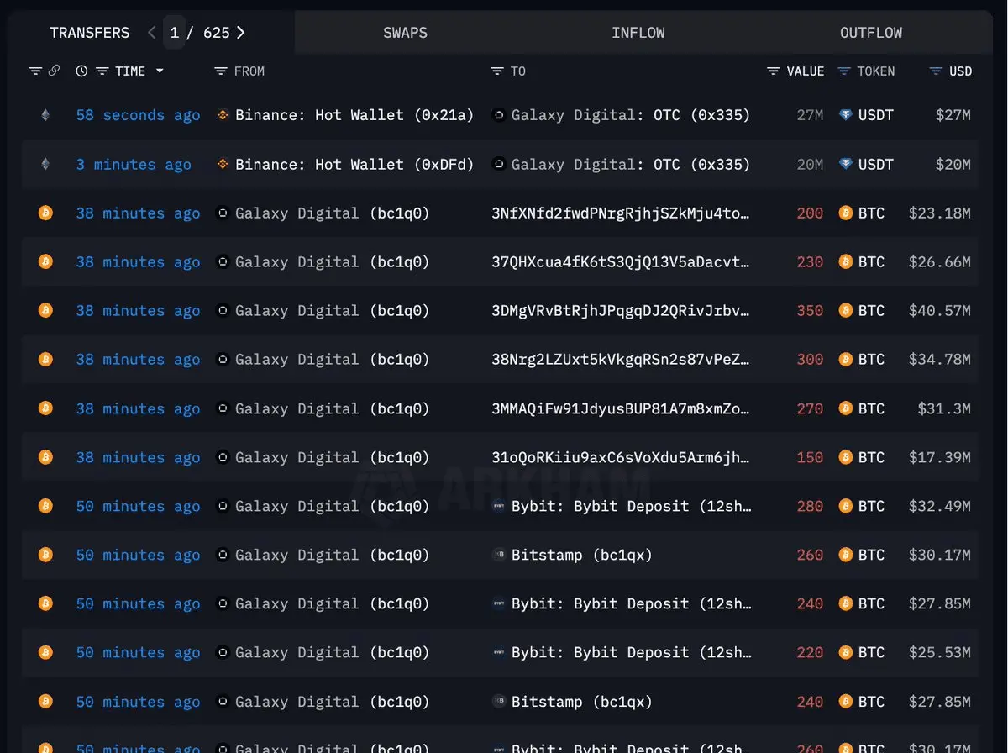Open the TIME column filter

click(x=101, y=71)
